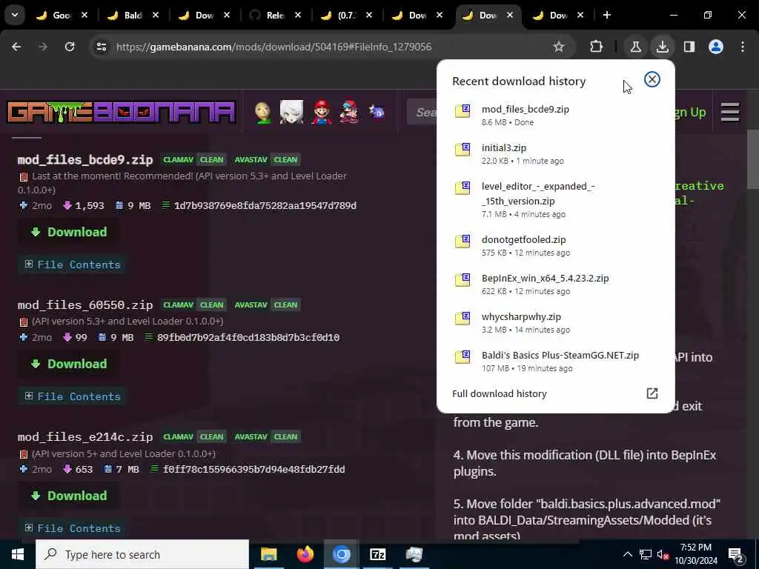Screen dimensions: 759x569
Task: Open mod_files_bcde9.zip from download history
Action: click(x=555, y=115)
